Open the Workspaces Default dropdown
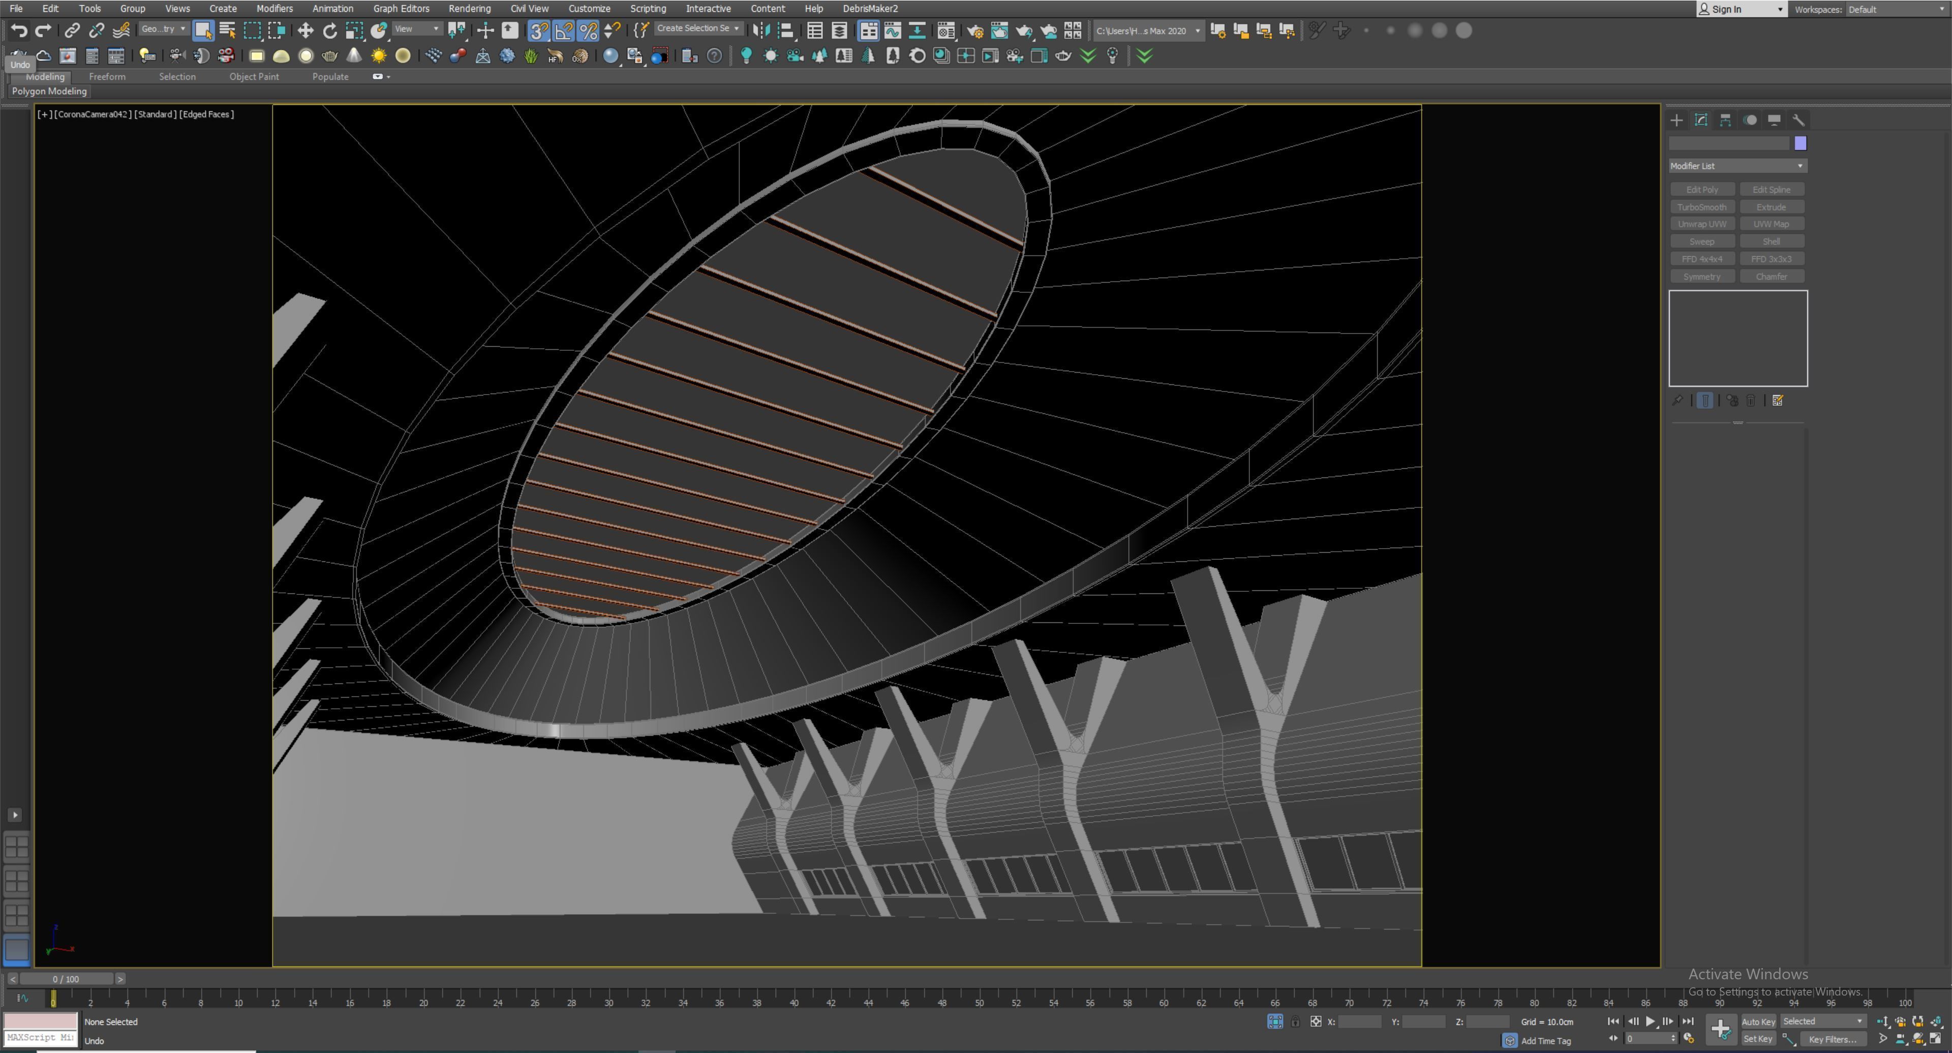This screenshot has height=1053, width=1952. tap(1897, 9)
